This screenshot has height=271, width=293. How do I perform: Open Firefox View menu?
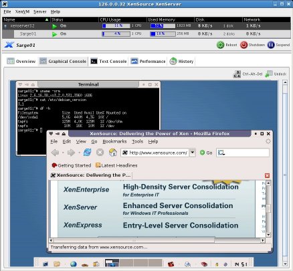[81, 141]
